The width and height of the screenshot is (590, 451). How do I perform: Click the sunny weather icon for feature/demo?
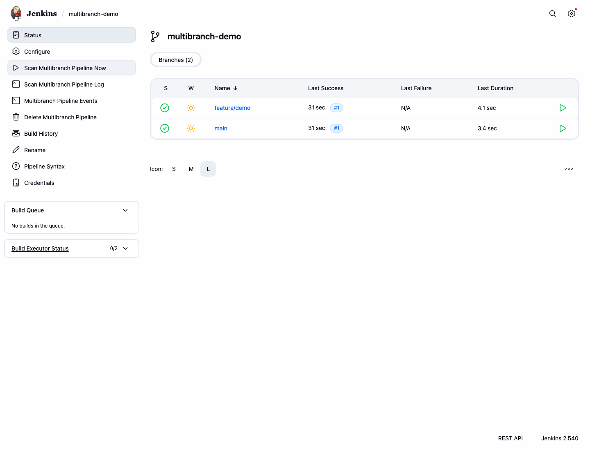[x=191, y=108]
